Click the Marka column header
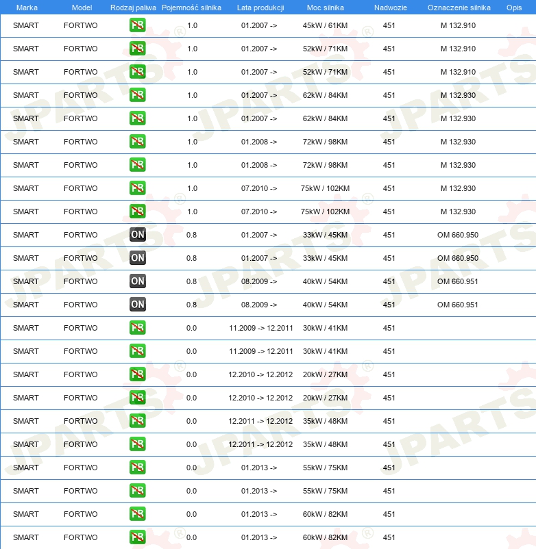 [x=27, y=8]
